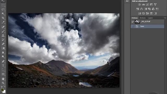Switch to the Actions tab

[142, 18]
